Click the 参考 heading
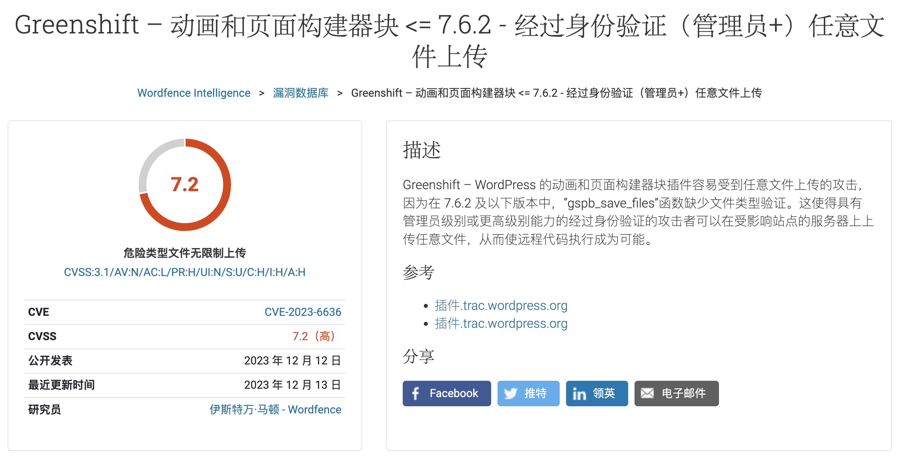Screen dimensions: 905x466 419,272
